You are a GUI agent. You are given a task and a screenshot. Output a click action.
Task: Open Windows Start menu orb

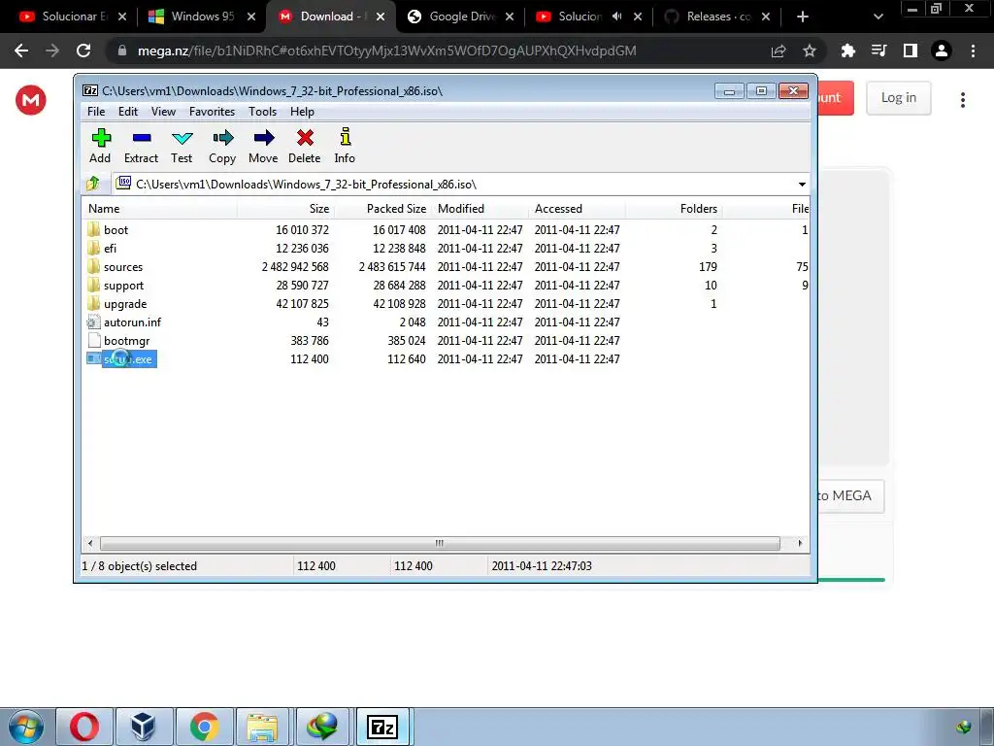(x=26, y=727)
